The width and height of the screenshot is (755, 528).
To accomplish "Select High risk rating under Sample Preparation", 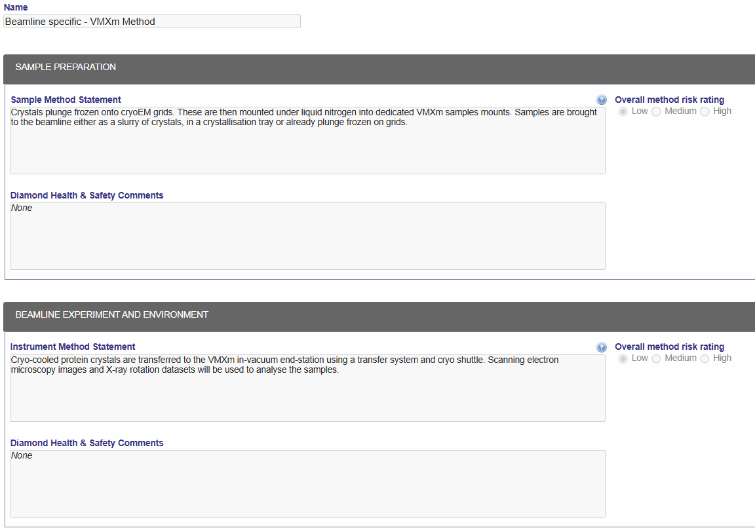I will point(705,111).
